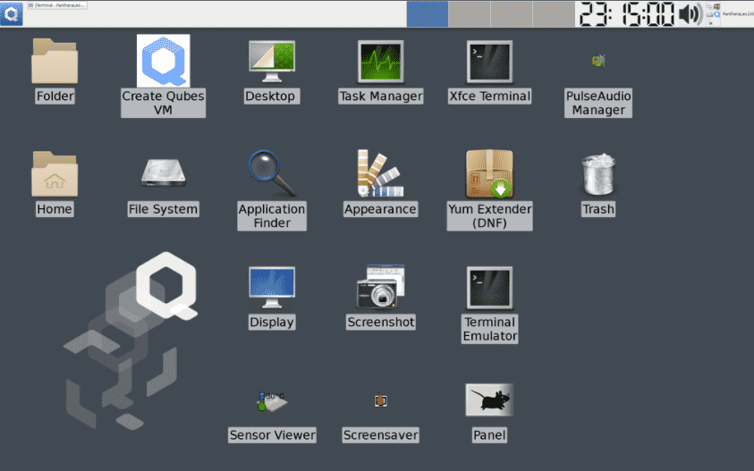Click the digital clock in panel
The image size is (754, 471).
627,14
